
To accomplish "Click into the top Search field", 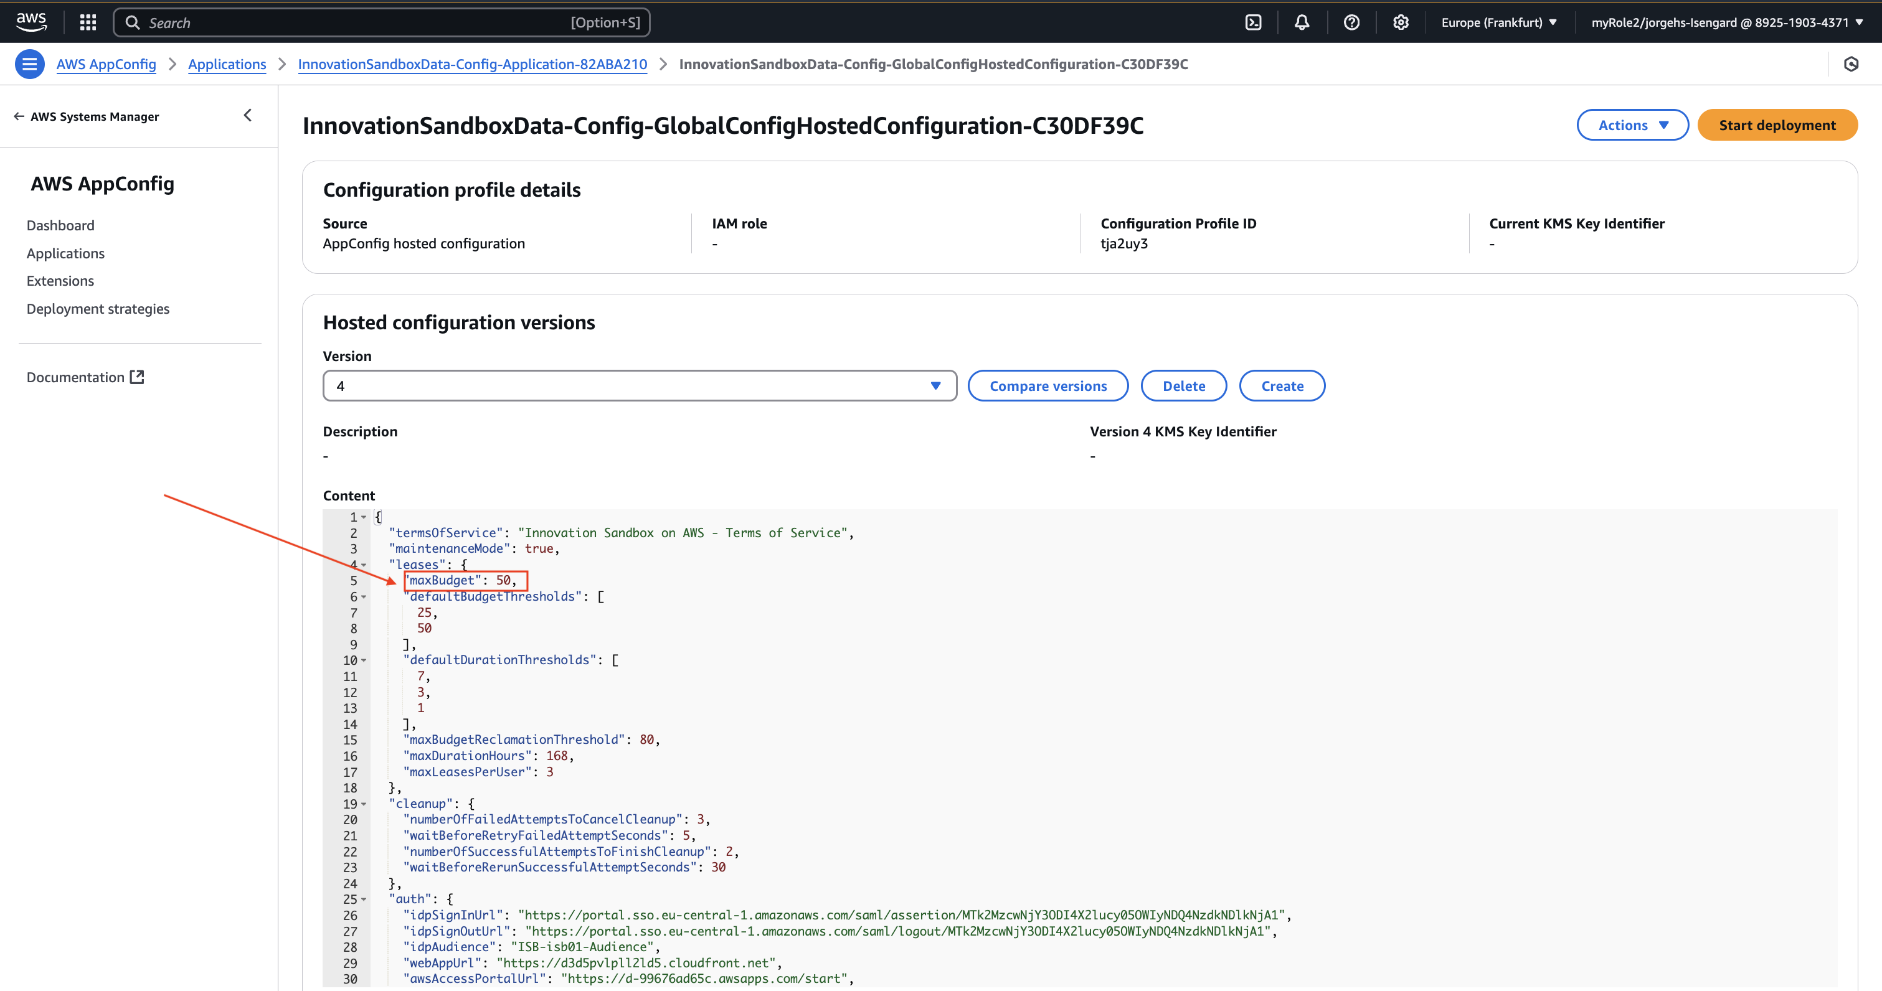I will click(381, 22).
